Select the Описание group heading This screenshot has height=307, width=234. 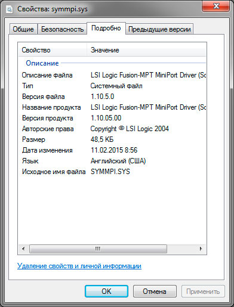point(42,63)
